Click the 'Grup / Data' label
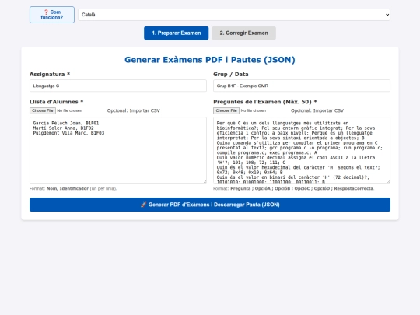The image size is (420, 315). coord(231,74)
